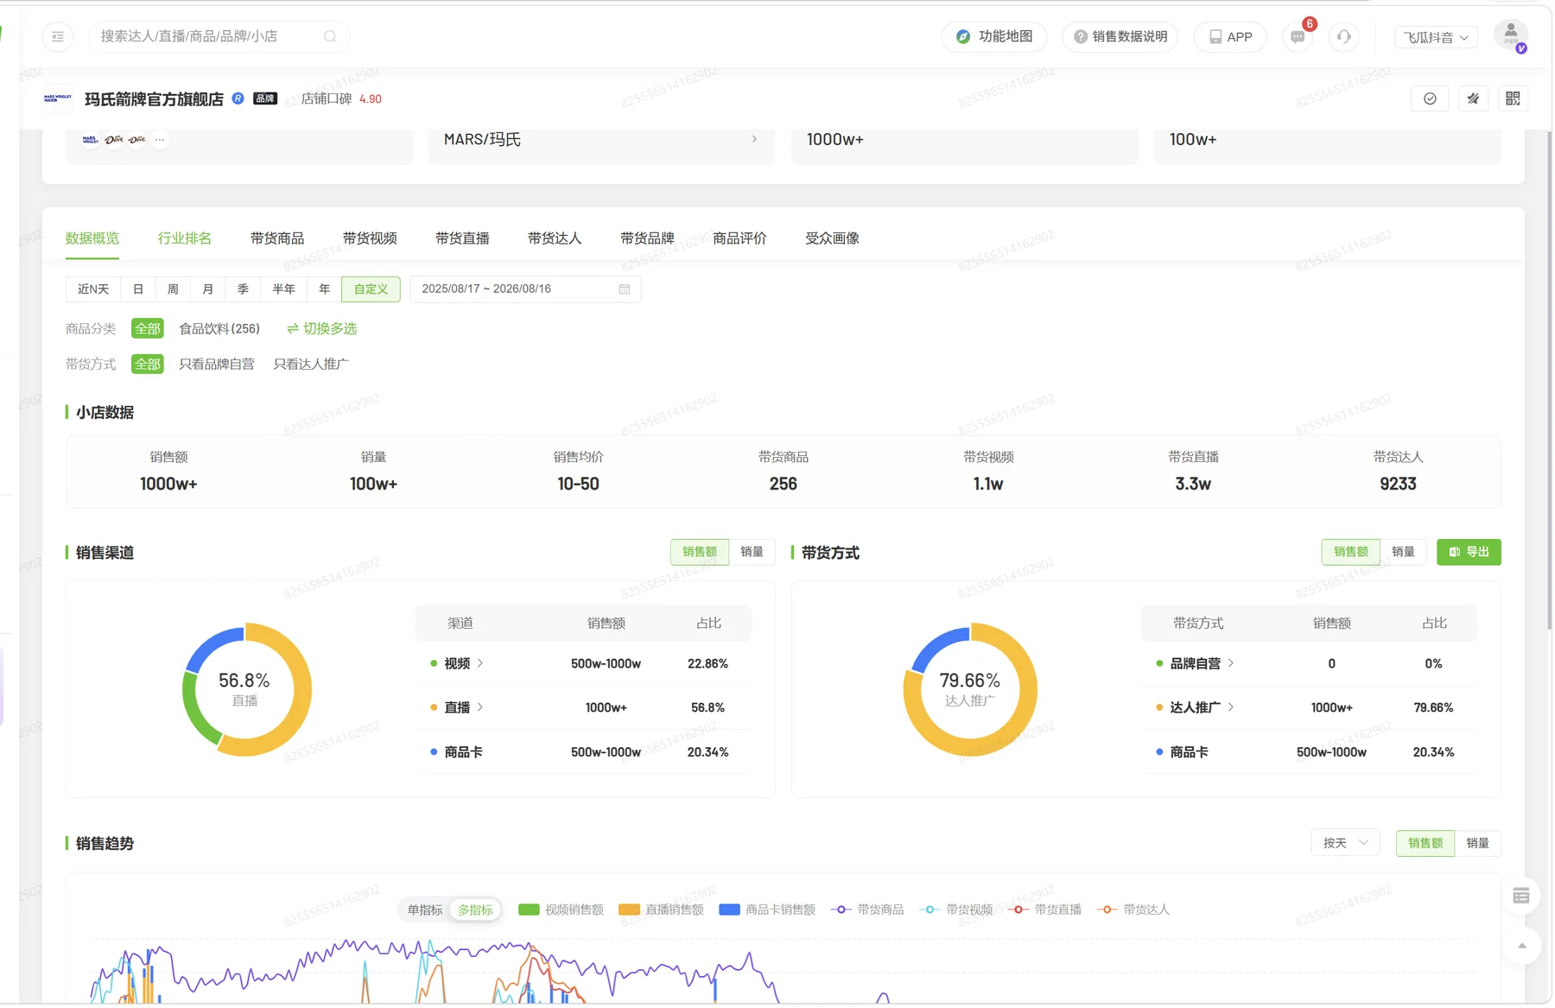Open customer service headset icon
1555x1008 pixels.
[x=1344, y=37]
